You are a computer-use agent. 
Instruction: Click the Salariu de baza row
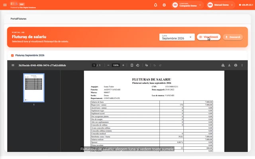(151, 102)
